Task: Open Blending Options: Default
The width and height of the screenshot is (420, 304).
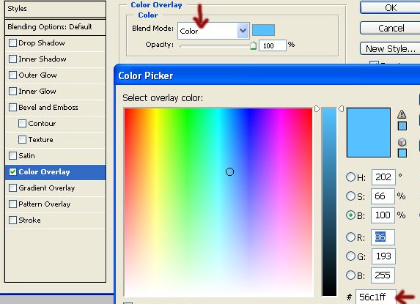Action: point(55,27)
